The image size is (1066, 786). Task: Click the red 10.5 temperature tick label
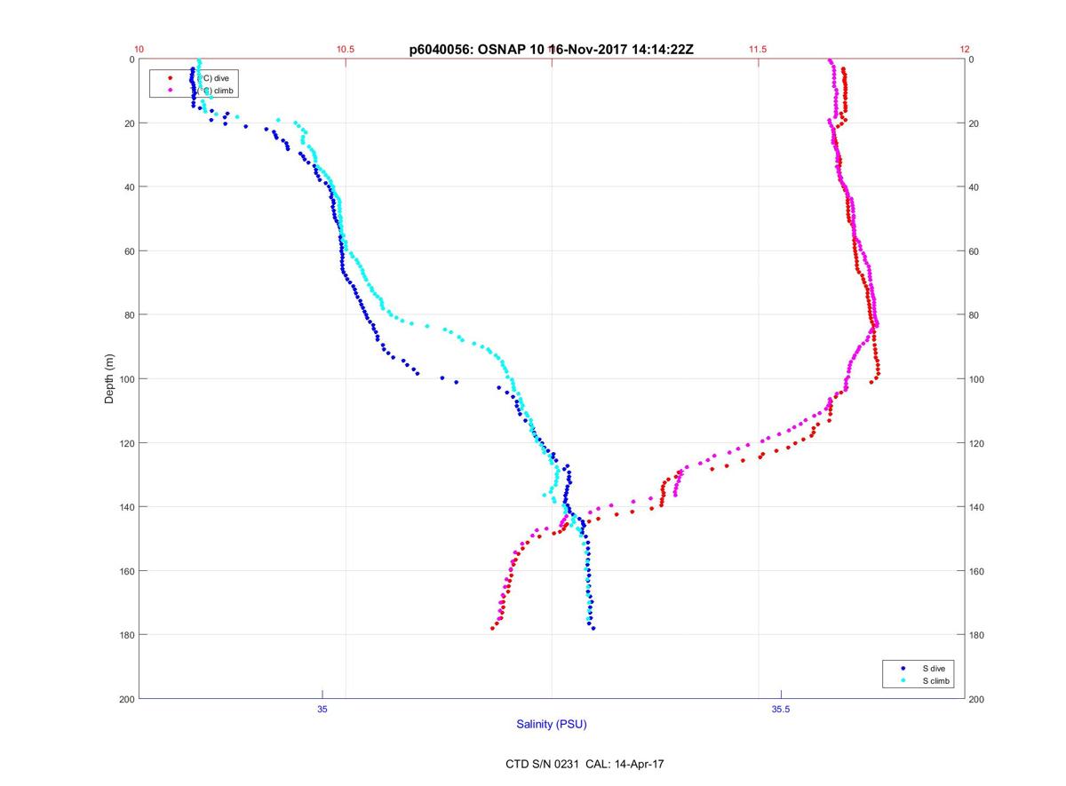click(346, 50)
